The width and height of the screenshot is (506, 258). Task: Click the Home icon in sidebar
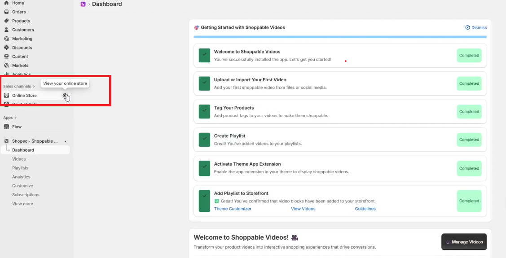(x=6, y=3)
